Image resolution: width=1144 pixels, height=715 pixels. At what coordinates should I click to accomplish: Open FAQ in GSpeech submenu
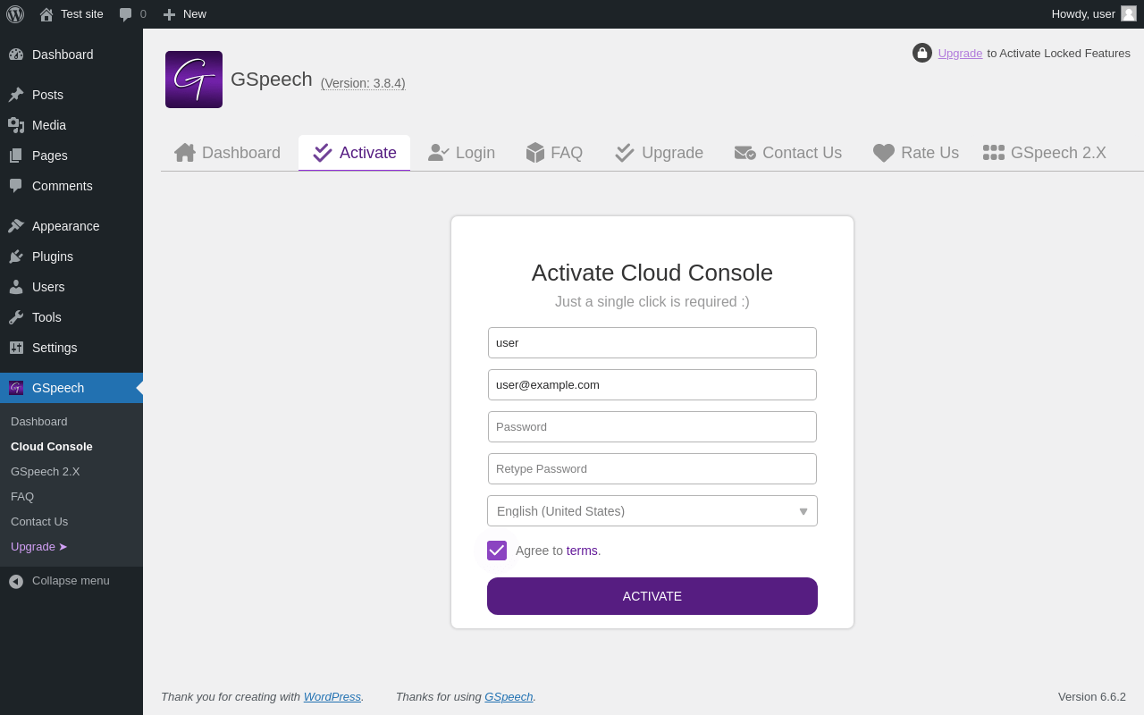tap(22, 496)
